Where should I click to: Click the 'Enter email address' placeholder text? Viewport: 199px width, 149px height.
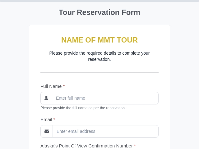pyautogui.click(x=76, y=131)
